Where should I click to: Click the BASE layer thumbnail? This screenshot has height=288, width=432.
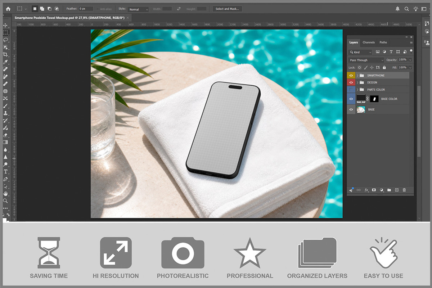pos(361,109)
